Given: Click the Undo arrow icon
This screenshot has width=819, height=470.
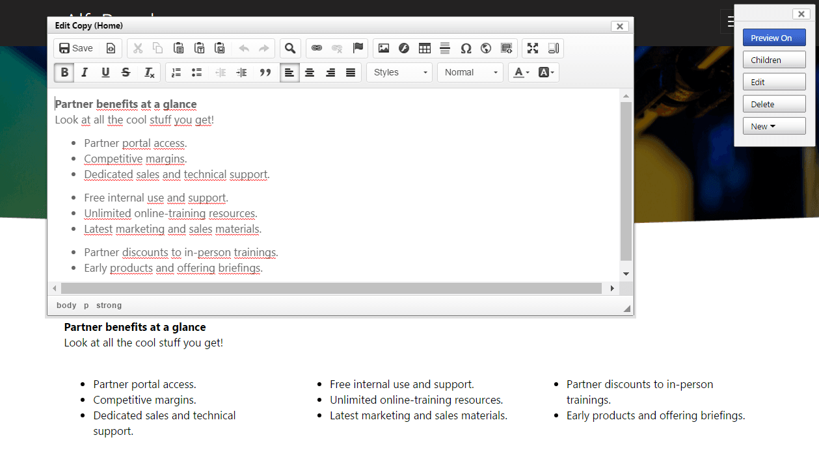Looking at the screenshot, I should pyautogui.click(x=244, y=48).
